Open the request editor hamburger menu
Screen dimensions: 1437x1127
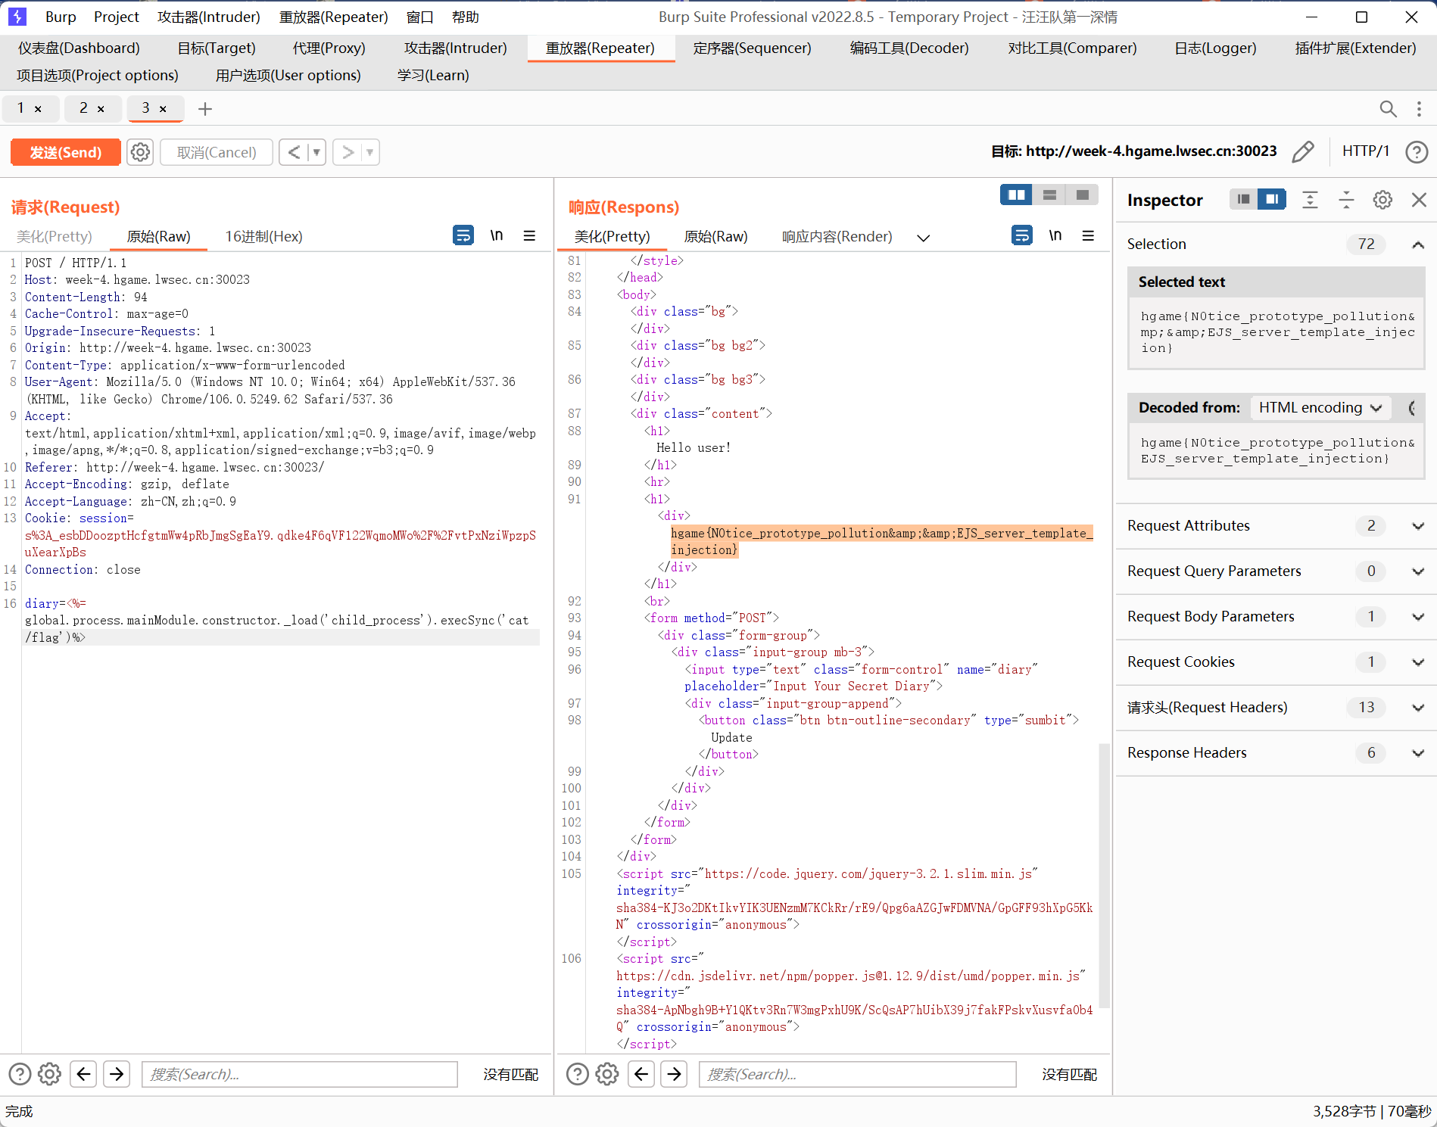coord(529,235)
